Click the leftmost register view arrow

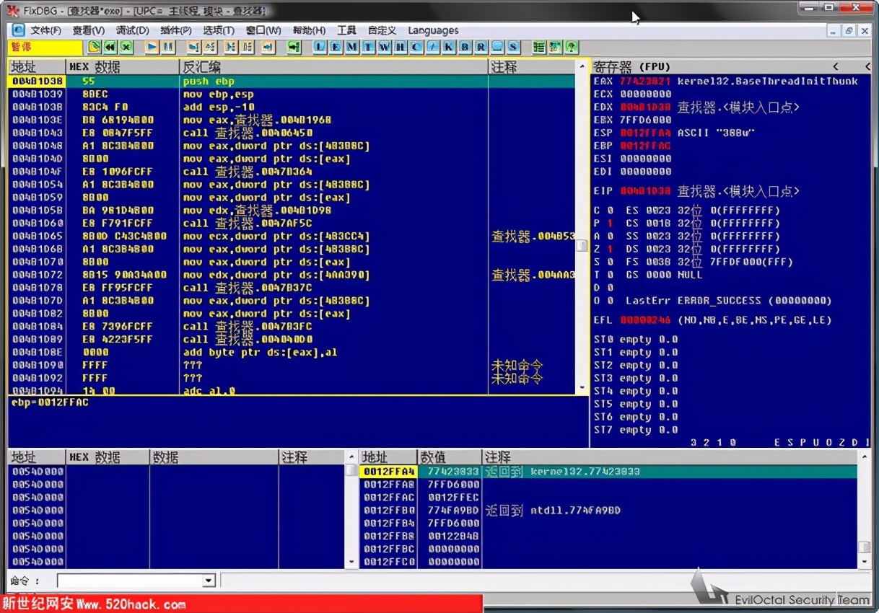tap(836, 66)
